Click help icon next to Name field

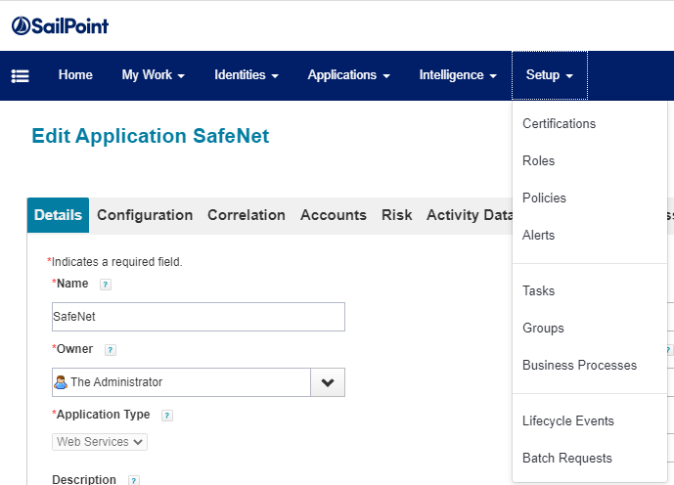pos(106,285)
